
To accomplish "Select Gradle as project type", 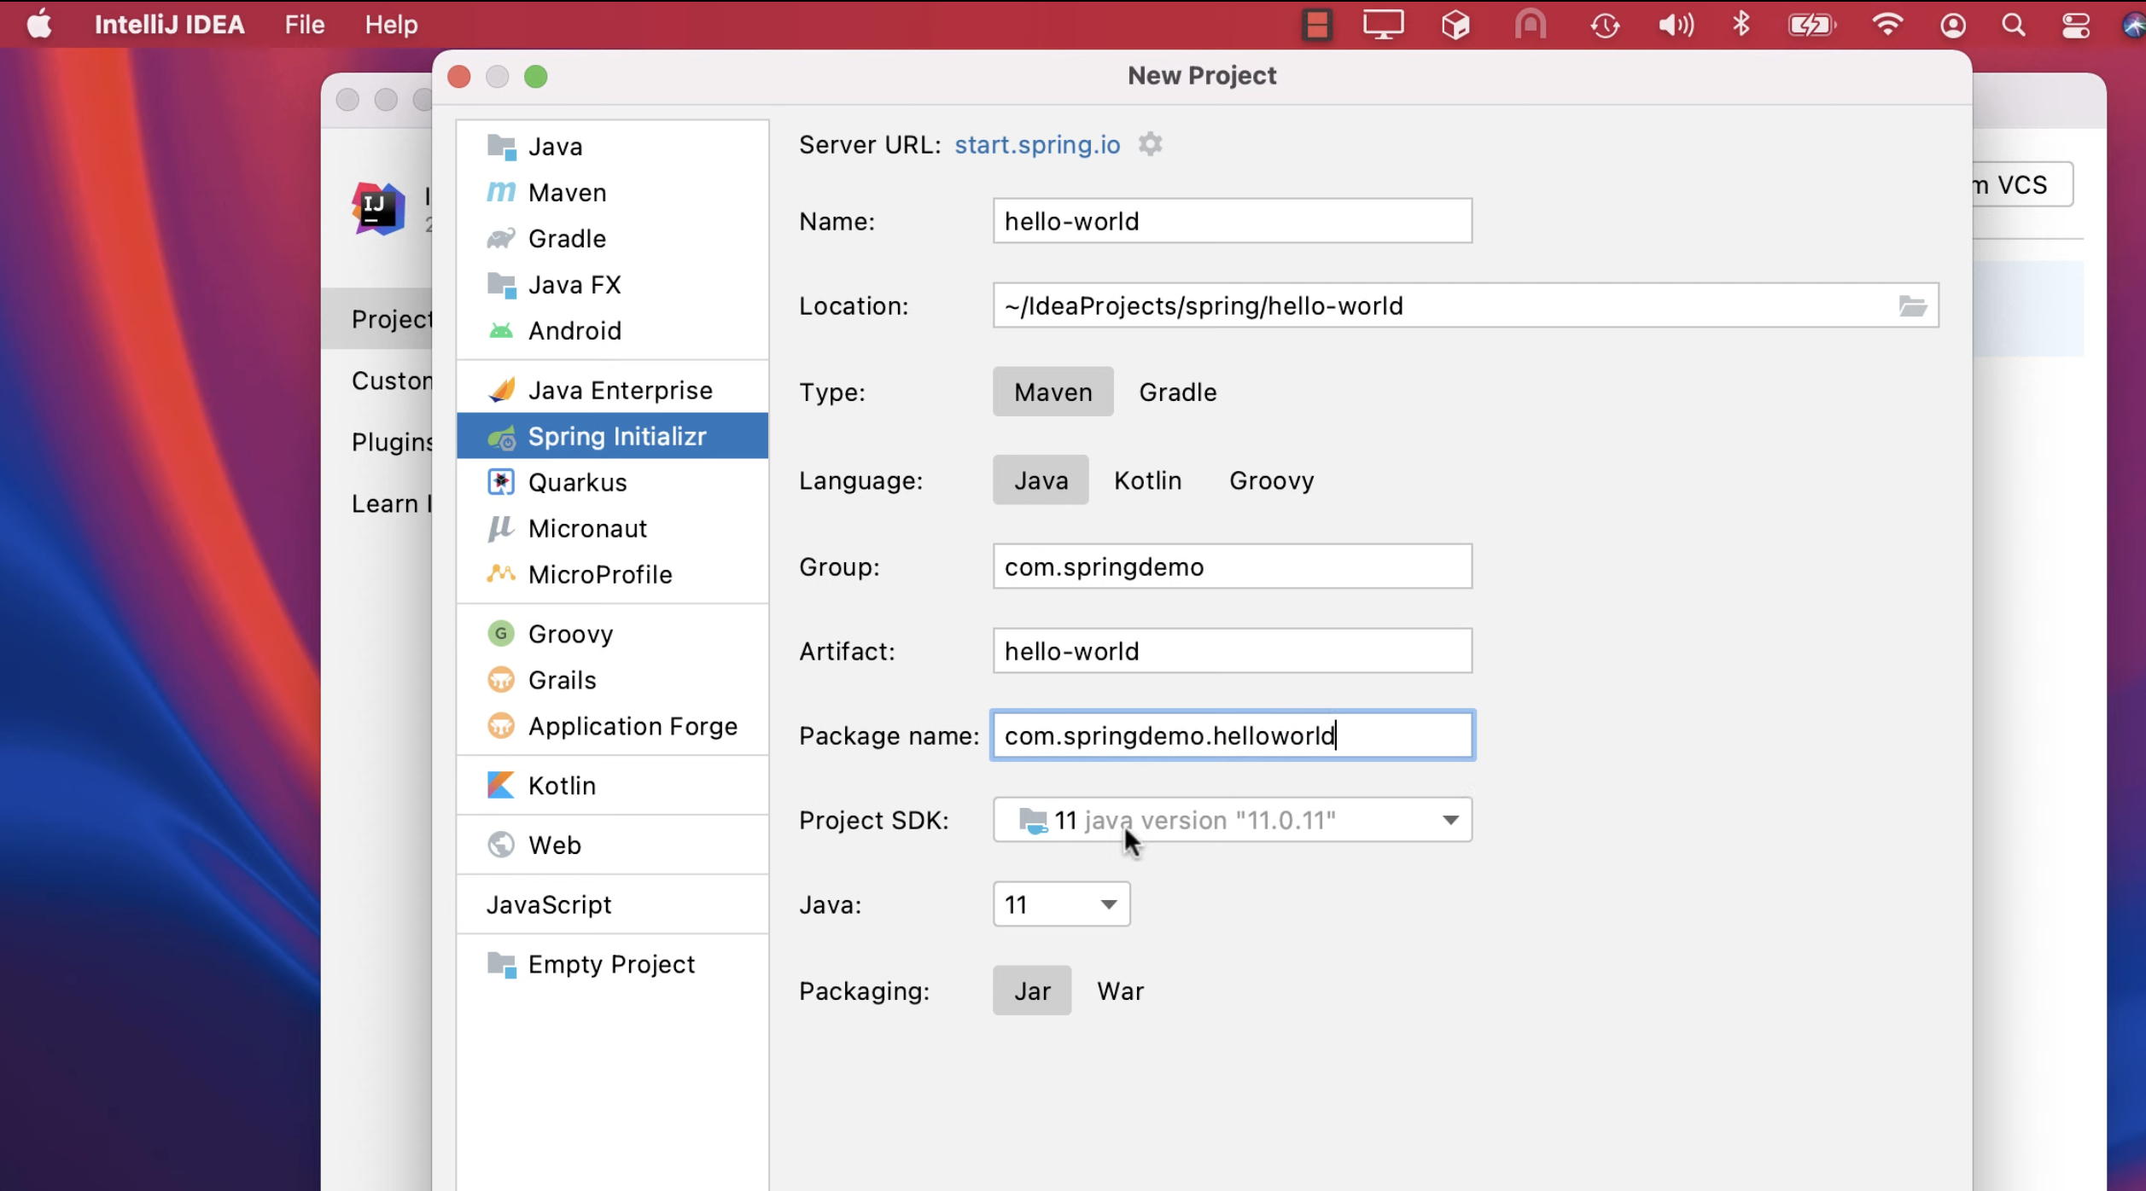I will (1178, 392).
